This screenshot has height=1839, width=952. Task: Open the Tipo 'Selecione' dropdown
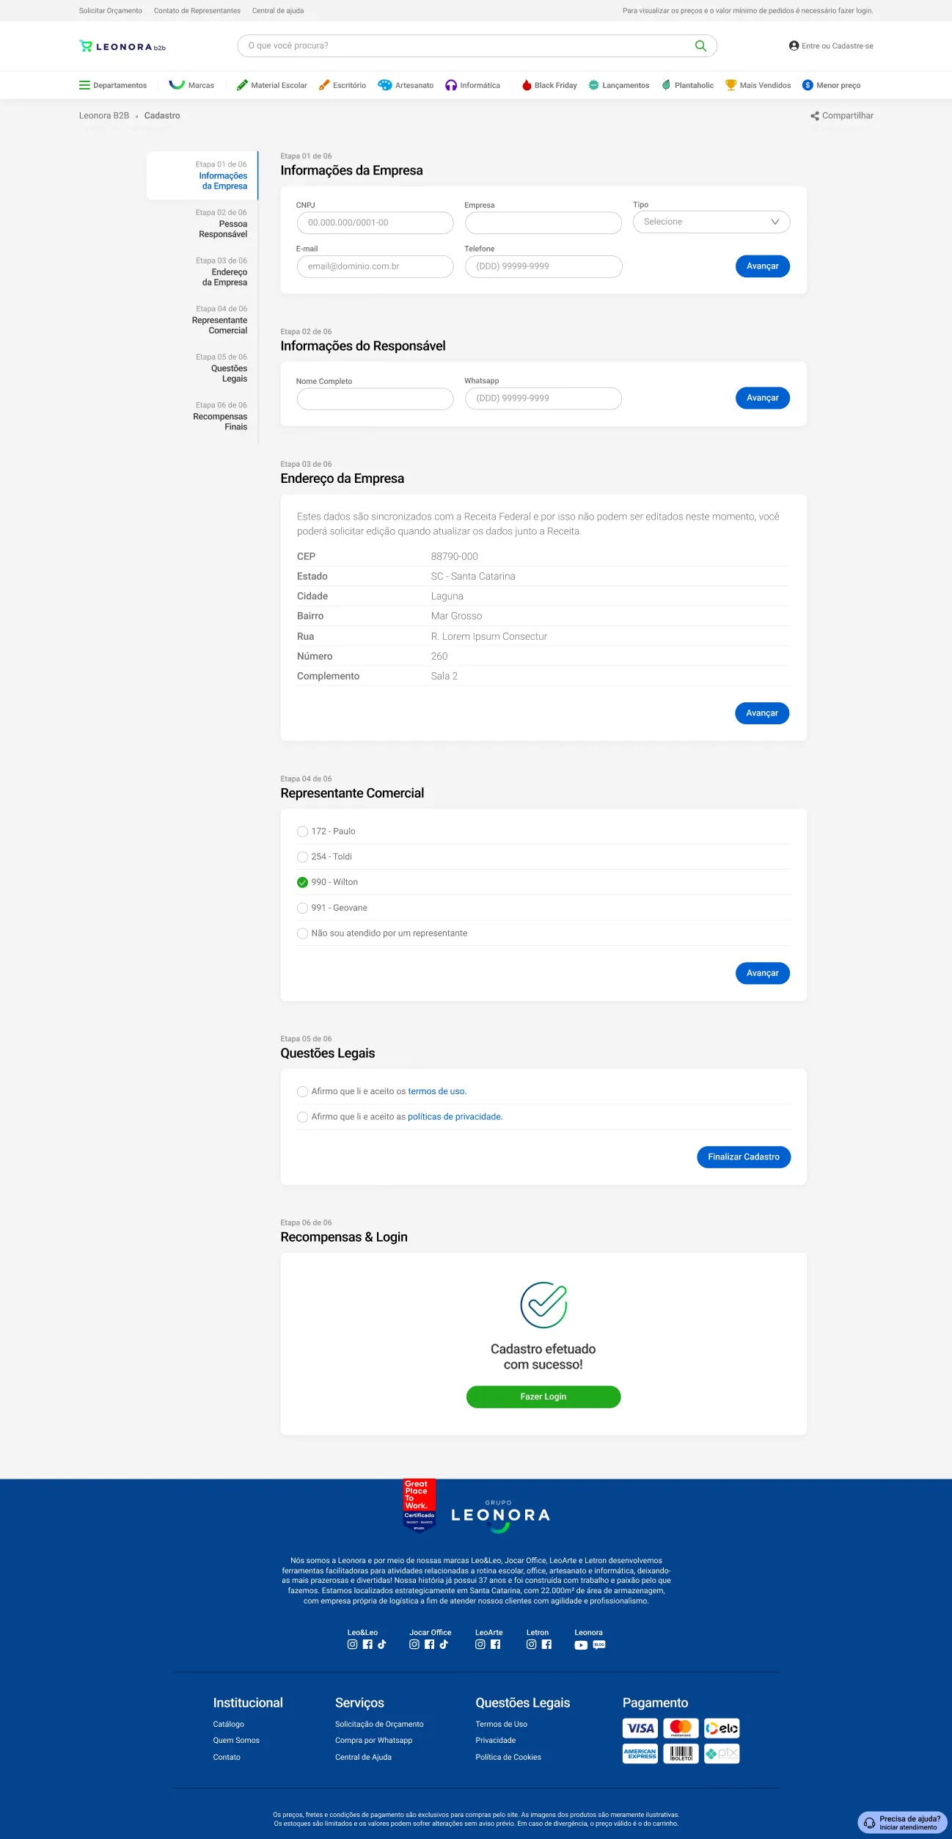pos(711,222)
